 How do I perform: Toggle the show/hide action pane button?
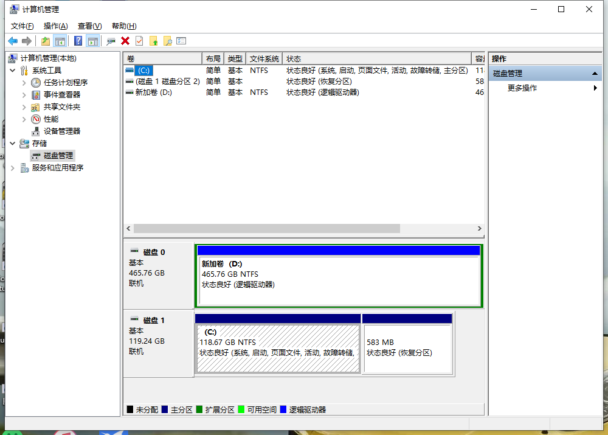tap(92, 41)
